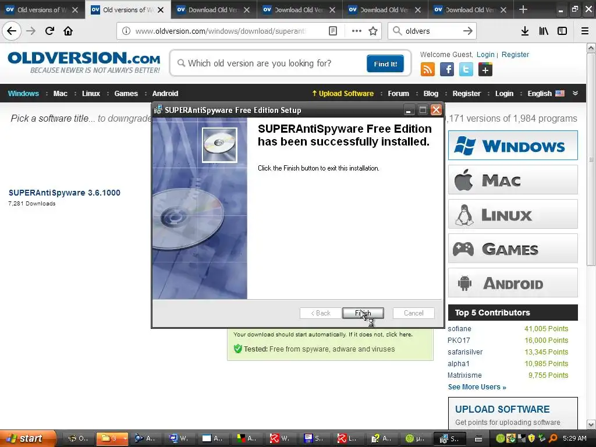Click Finish in the SUPERAntiSpyware Setup dialog
Viewport: 596px width, 447px height.
(363, 313)
